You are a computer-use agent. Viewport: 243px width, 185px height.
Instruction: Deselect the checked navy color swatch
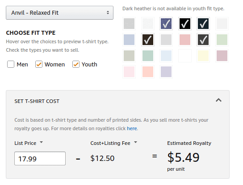tap(203, 24)
